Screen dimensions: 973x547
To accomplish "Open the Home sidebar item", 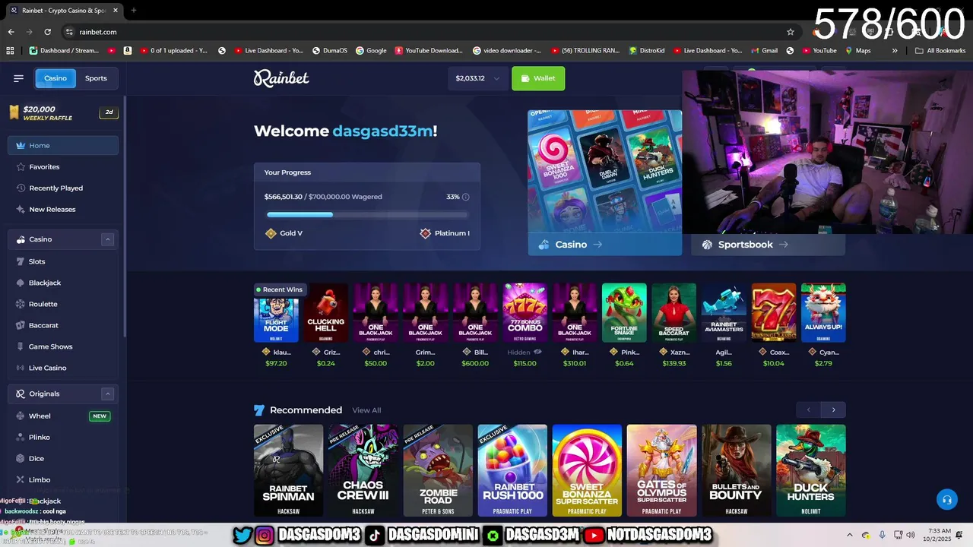I will click(x=63, y=146).
